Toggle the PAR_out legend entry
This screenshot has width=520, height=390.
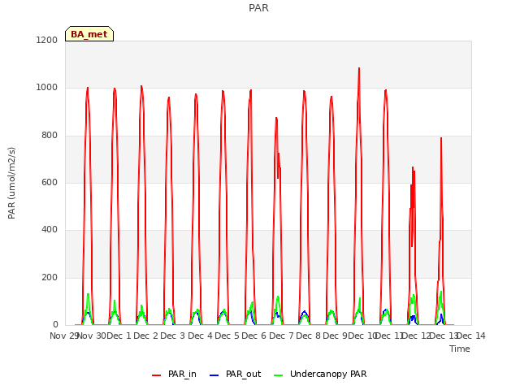click(236, 374)
